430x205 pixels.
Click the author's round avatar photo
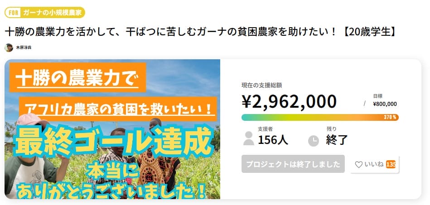(x=9, y=48)
